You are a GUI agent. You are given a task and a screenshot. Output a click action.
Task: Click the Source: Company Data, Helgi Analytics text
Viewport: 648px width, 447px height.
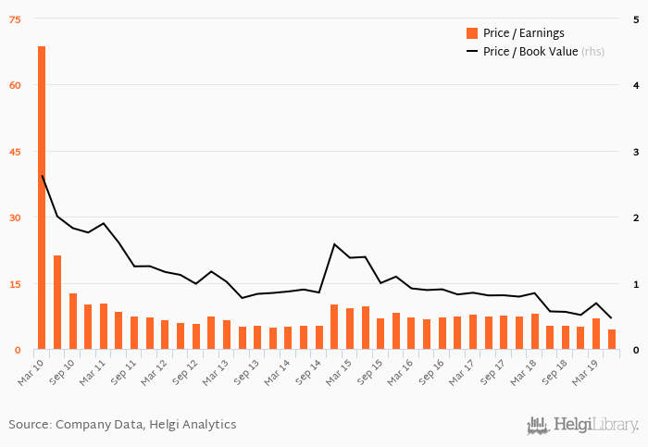[122, 425]
